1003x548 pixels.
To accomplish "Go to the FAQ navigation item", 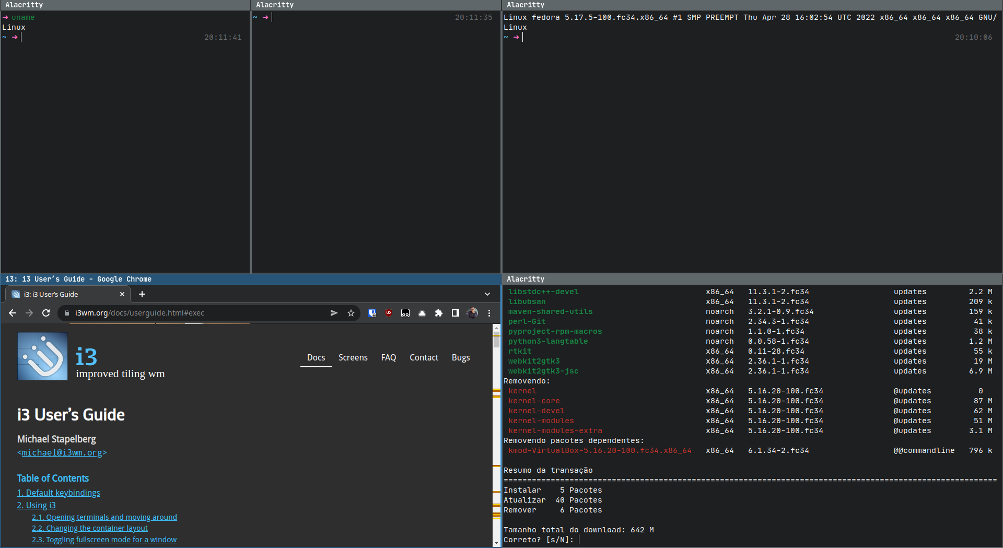I will [388, 357].
